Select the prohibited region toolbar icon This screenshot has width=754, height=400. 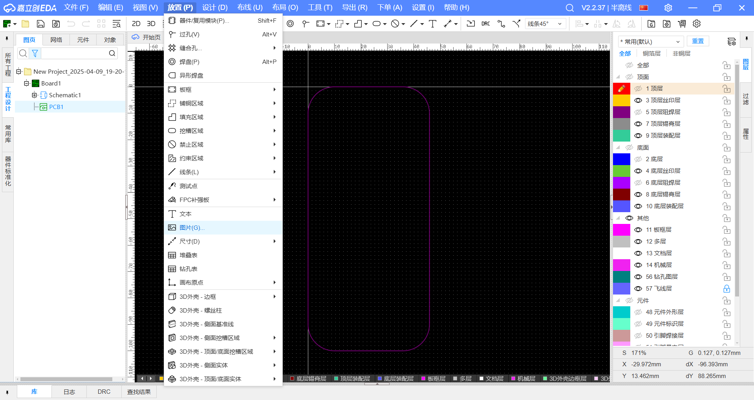pyautogui.click(x=395, y=24)
